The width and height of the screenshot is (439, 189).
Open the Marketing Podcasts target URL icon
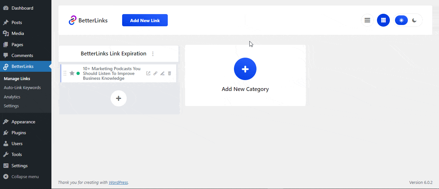(x=148, y=73)
